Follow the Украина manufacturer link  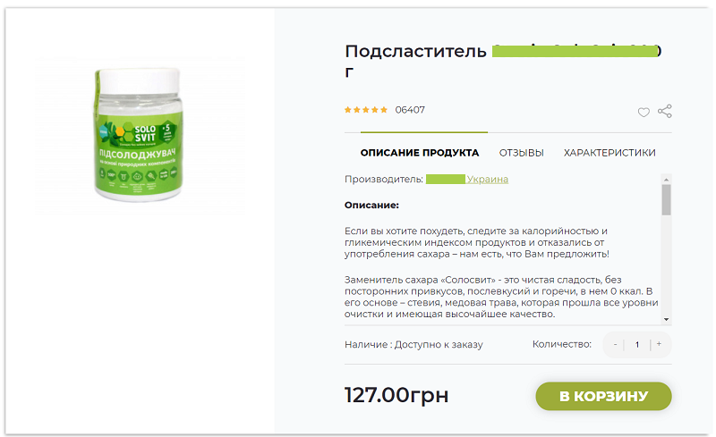(x=487, y=180)
